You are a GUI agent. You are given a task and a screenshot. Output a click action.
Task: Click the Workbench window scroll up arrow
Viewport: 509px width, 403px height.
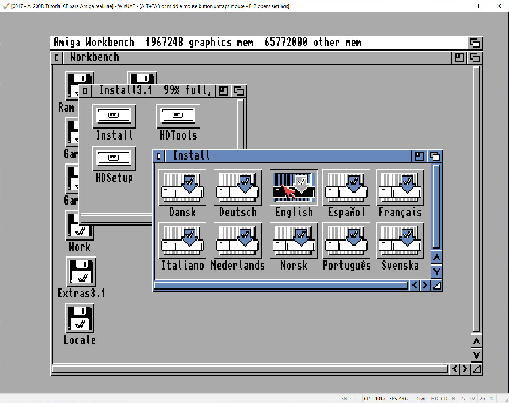click(477, 341)
